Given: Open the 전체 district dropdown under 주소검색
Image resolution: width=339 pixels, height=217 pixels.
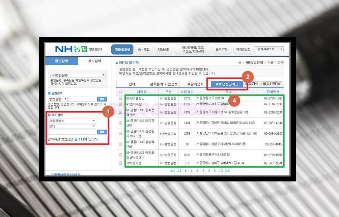Looking at the screenshot, I should click(x=72, y=126).
